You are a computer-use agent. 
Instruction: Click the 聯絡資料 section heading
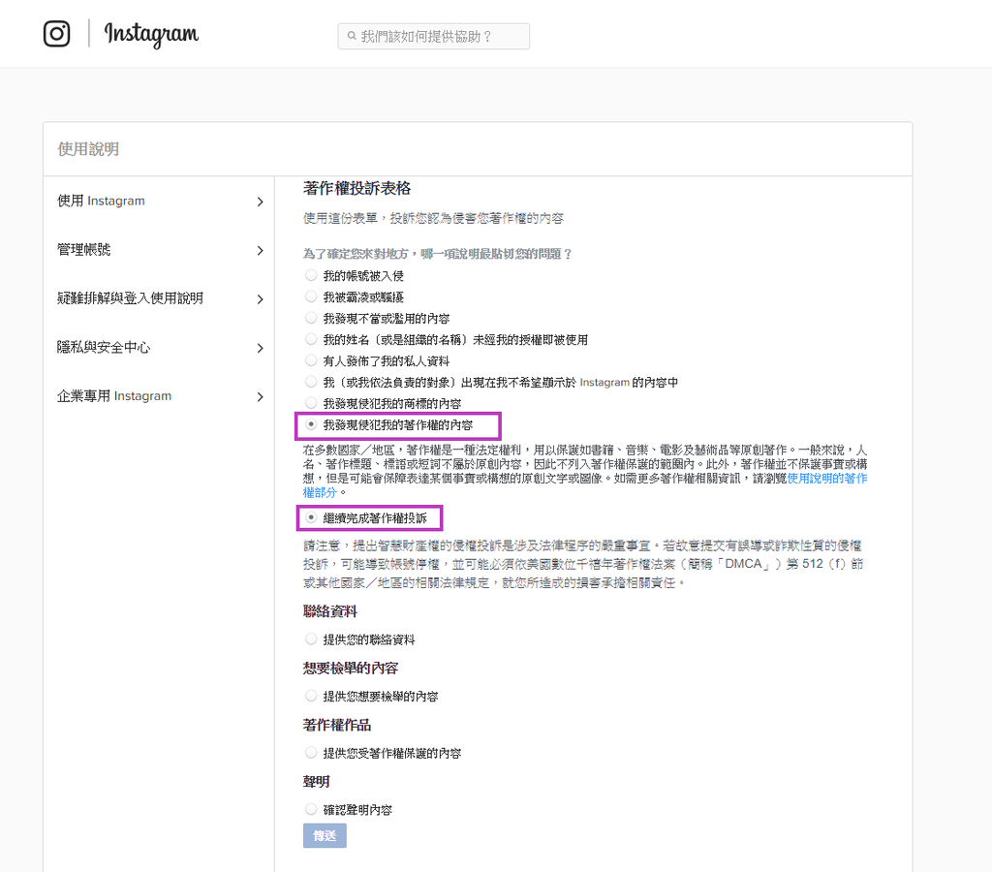329,611
